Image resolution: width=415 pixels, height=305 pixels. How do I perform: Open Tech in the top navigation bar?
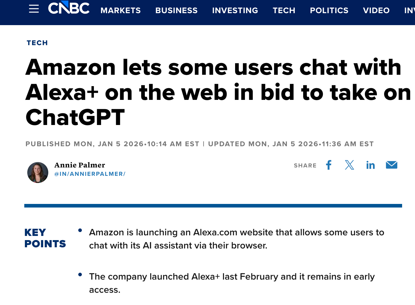284,10
